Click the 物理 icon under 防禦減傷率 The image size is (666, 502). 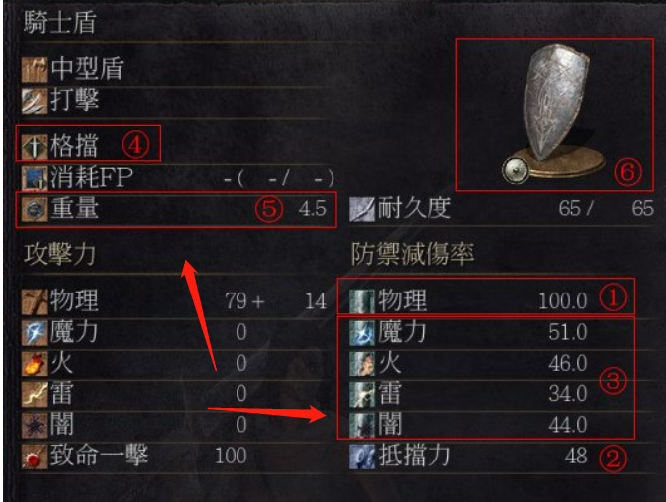tap(362, 301)
